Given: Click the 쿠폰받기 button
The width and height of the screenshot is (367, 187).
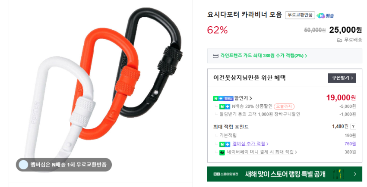Looking at the screenshot, I should [x=342, y=78].
